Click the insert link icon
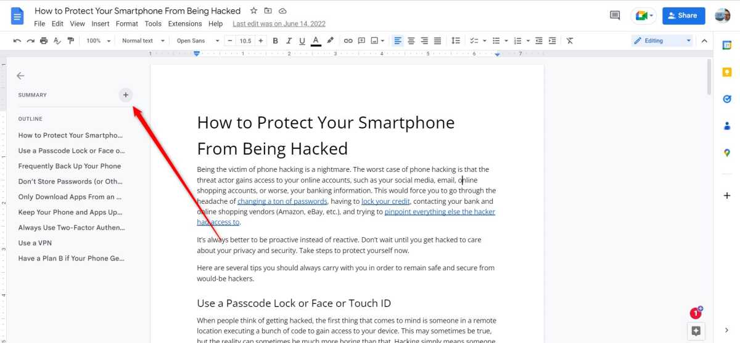 (348, 41)
